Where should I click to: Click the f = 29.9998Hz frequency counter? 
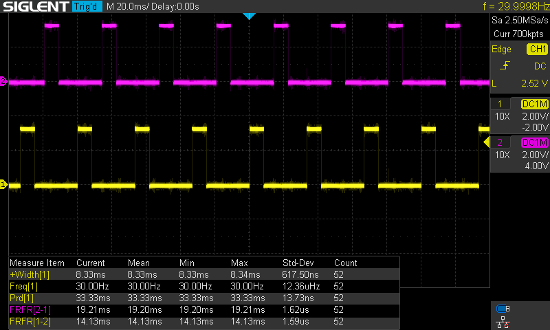(x=516, y=6)
